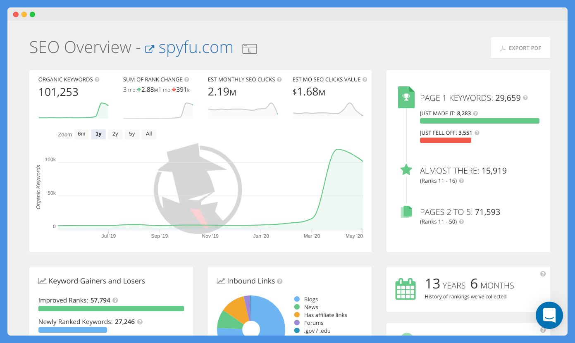Click chart icon beside Inbound Links
The width and height of the screenshot is (575, 343).
coord(221,281)
